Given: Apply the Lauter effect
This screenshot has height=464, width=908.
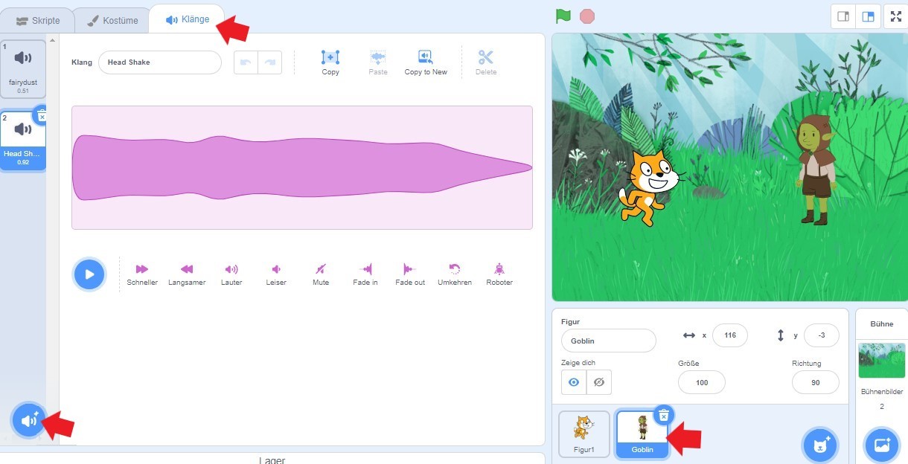Looking at the screenshot, I should pyautogui.click(x=231, y=274).
